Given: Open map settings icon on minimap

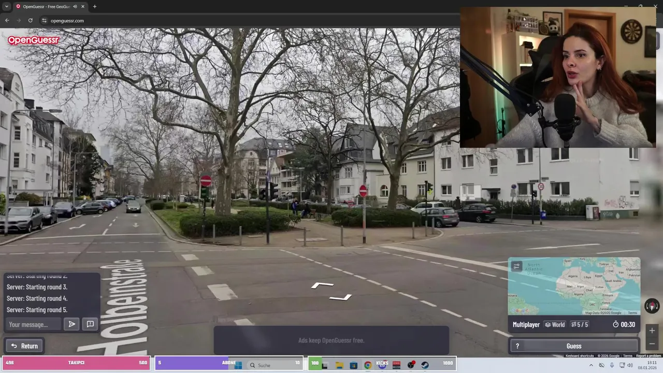Looking at the screenshot, I should point(516,266).
